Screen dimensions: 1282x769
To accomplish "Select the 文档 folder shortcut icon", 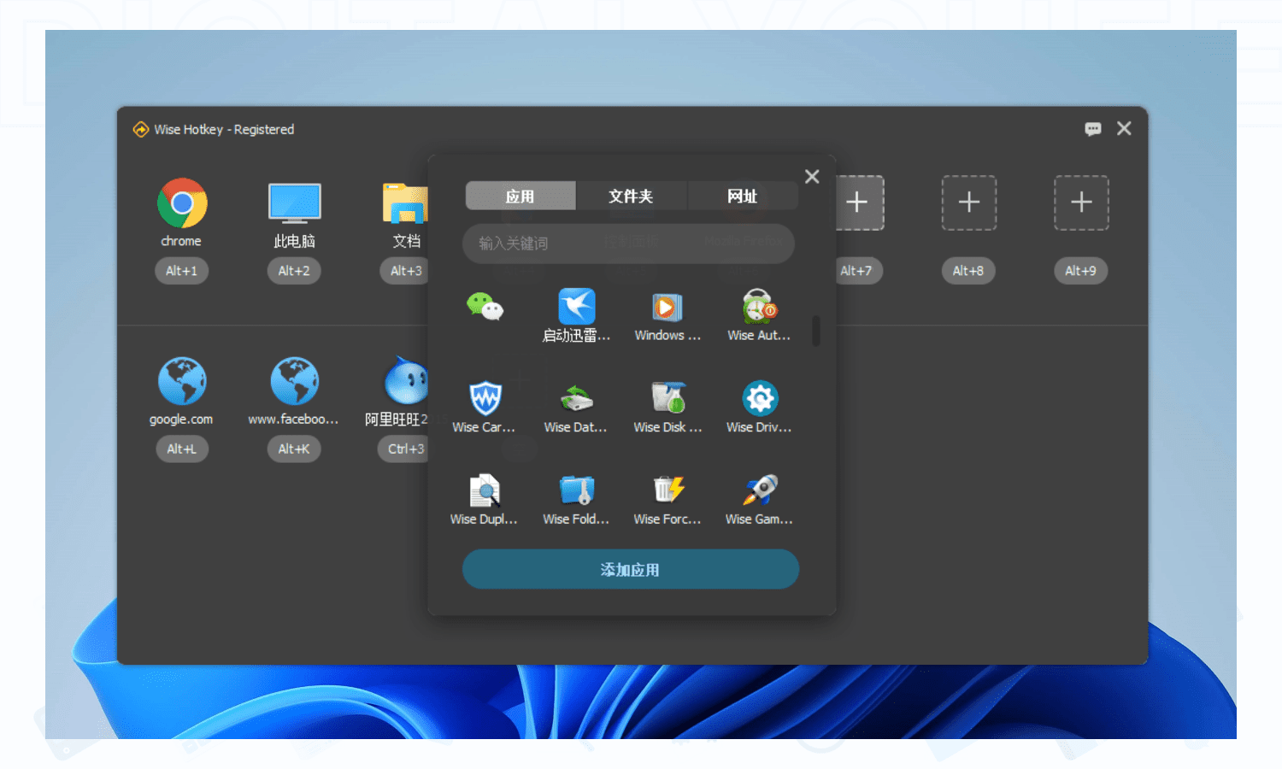I will click(x=405, y=203).
